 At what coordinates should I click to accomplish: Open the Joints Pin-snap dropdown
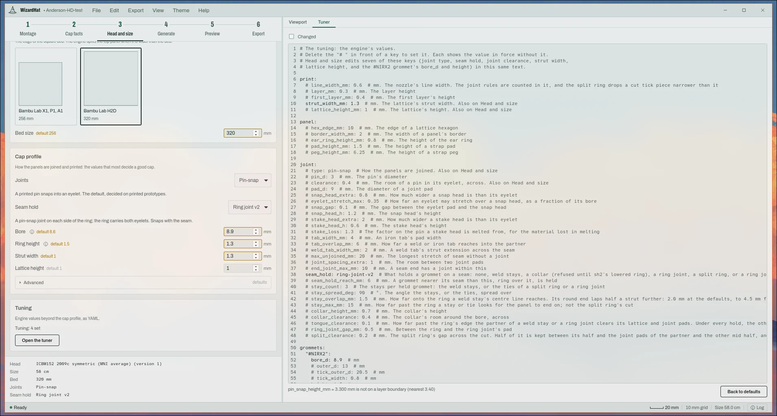pyautogui.click(x=253, y=180)
